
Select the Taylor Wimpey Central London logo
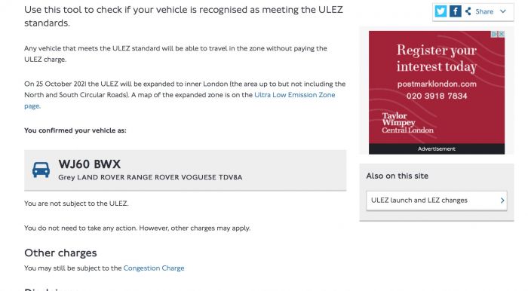(407, 123)
